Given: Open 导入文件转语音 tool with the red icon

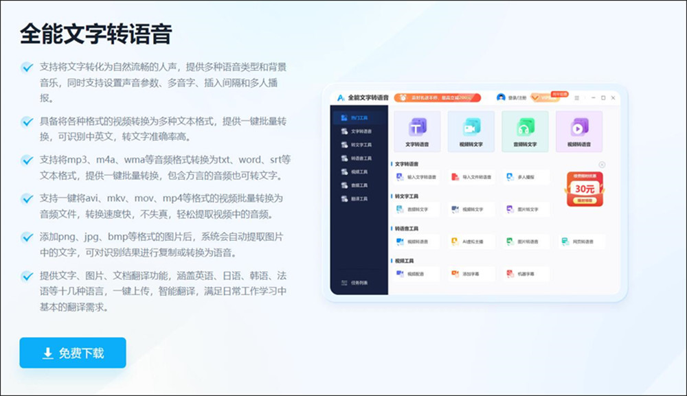Looking at the screenshot, I should point(472,177).
